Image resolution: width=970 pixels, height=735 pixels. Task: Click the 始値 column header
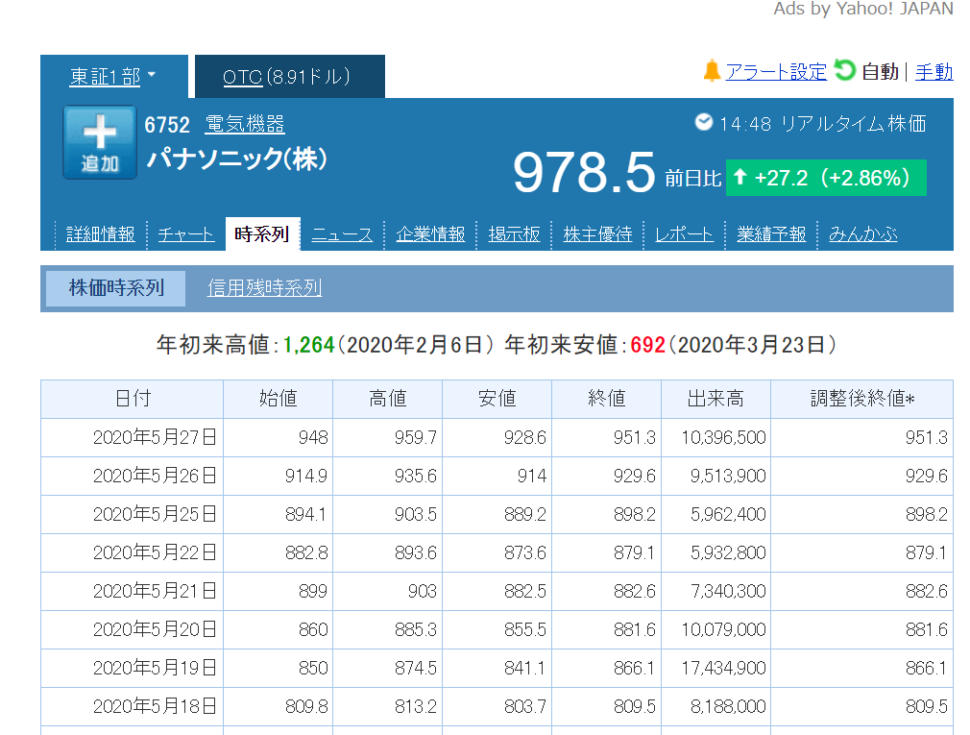279,399
